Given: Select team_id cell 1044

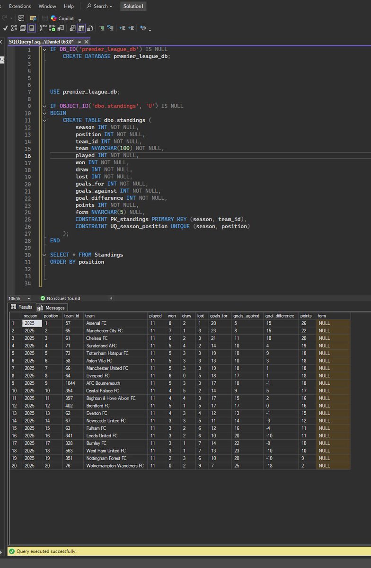Looking at the screenshot, I should point(73,383).
